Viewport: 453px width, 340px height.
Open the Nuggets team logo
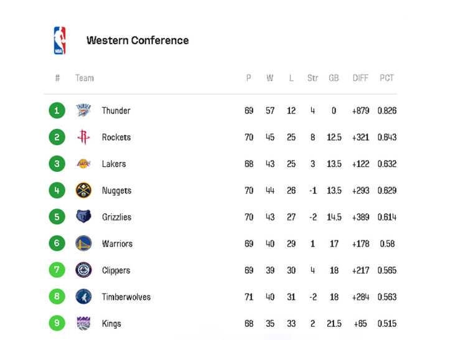83,191
